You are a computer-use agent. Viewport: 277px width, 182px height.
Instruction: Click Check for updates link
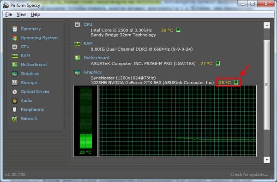(249, 175)
